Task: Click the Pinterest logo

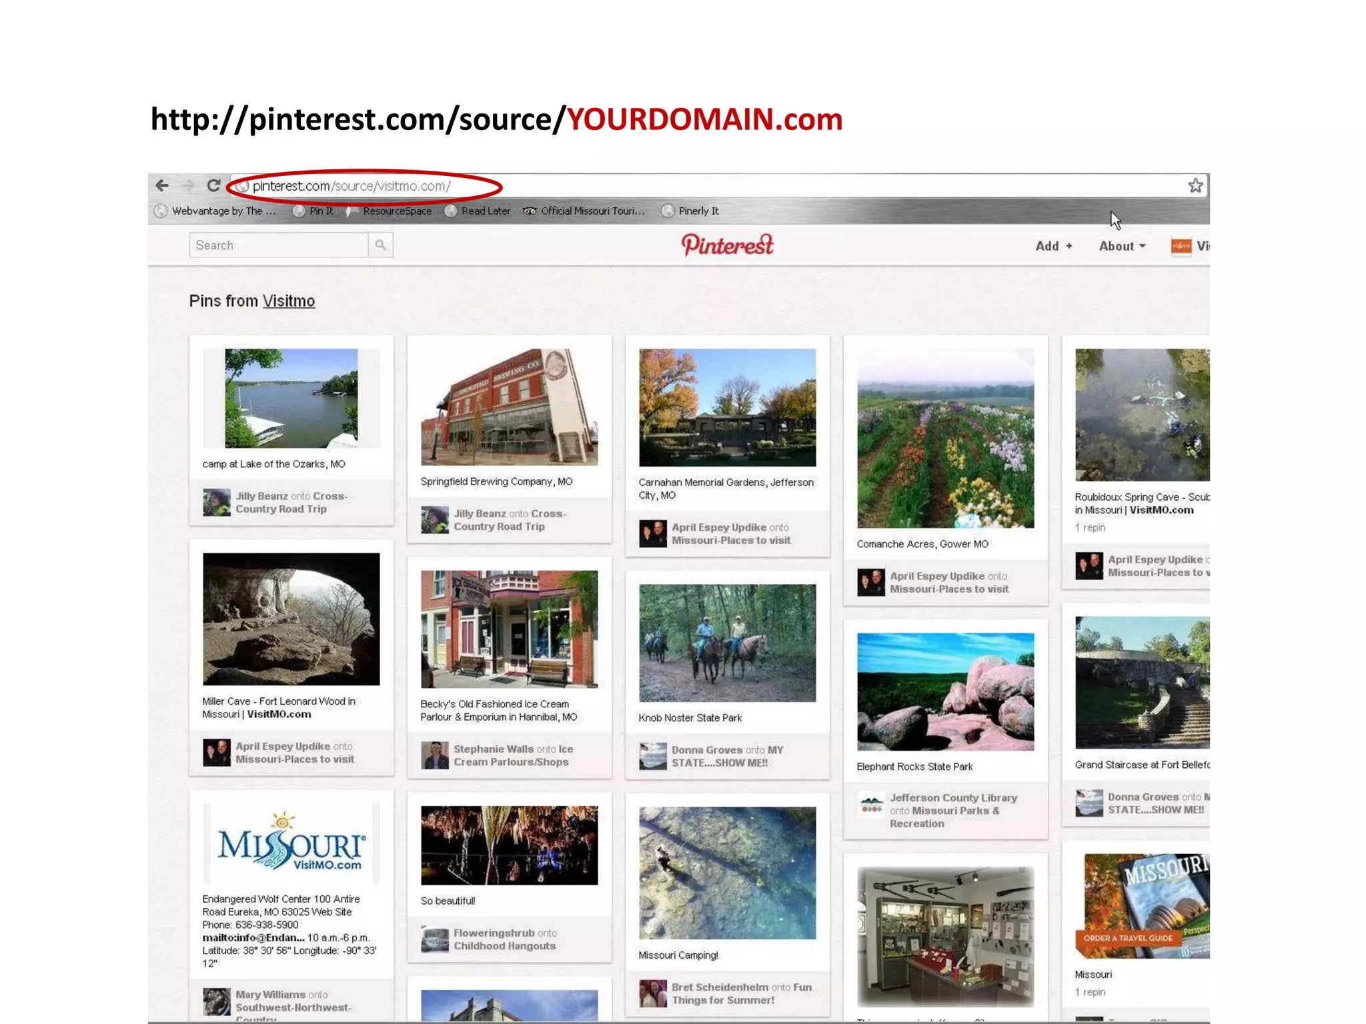Action: click(727, 245)
